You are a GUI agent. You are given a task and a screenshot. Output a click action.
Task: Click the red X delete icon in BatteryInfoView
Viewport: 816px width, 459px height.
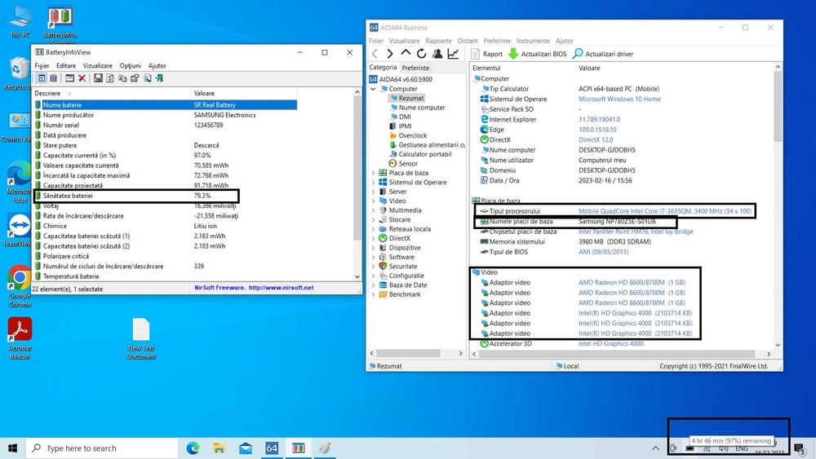pos(82,78)
